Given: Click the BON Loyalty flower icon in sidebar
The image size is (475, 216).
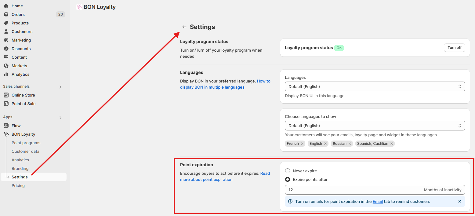Looking at the screenshot, I should click(6, 134).
